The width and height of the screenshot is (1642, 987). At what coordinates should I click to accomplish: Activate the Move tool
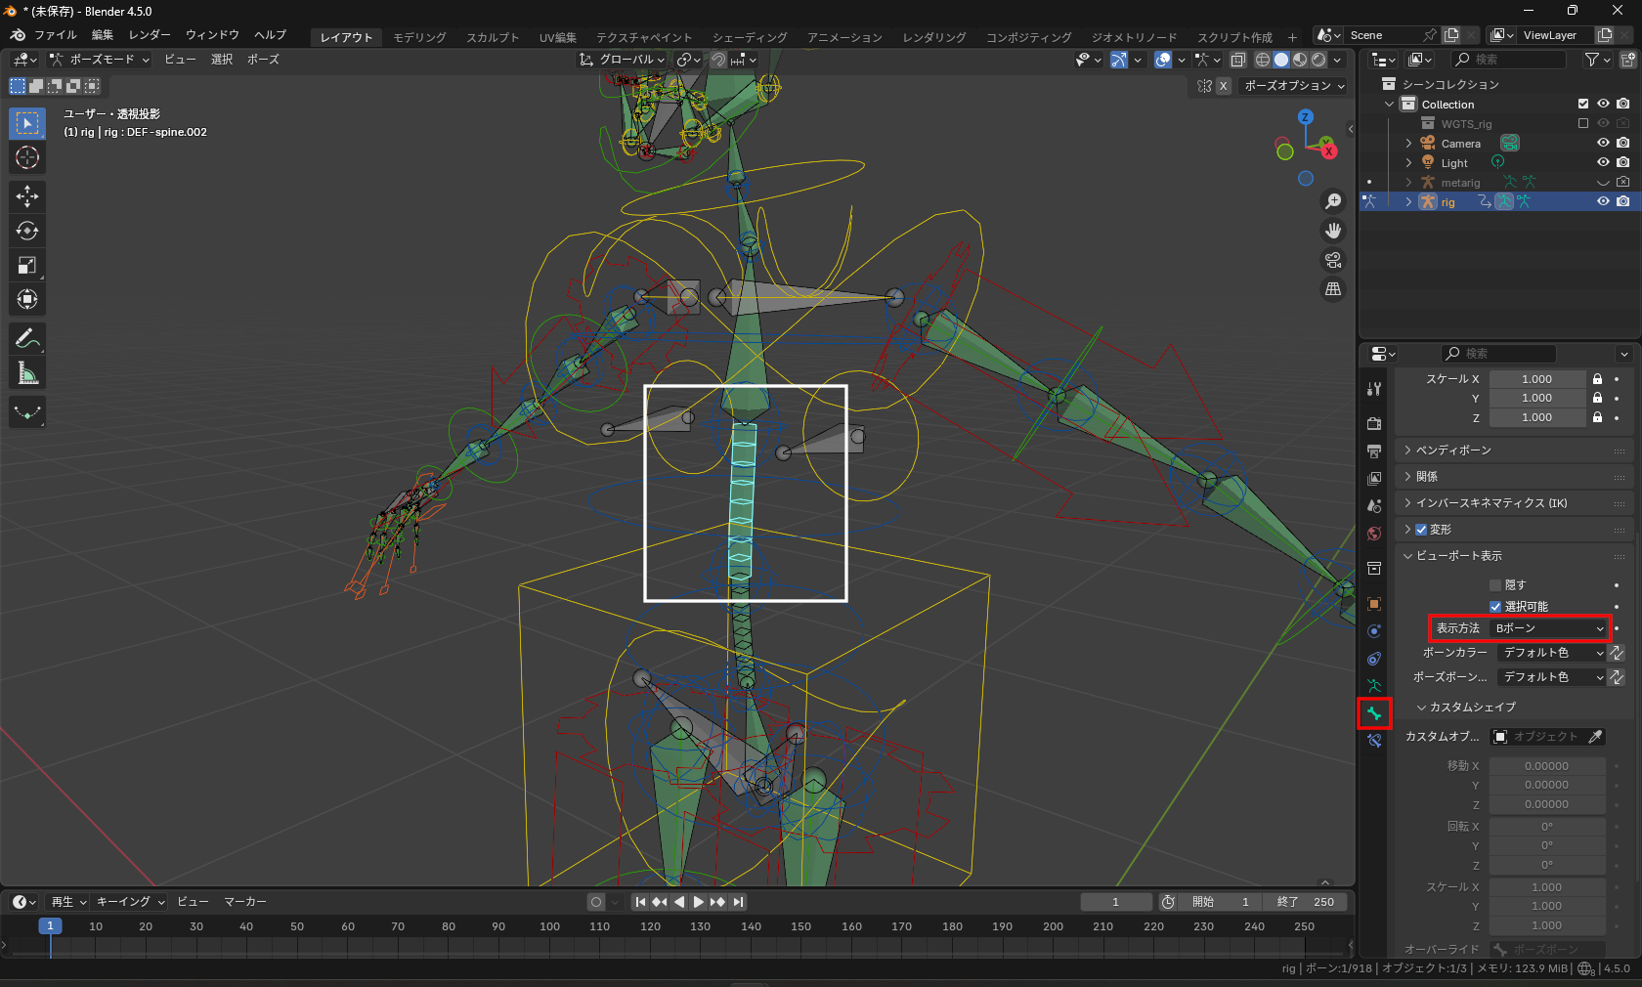[x=27, y=196]
